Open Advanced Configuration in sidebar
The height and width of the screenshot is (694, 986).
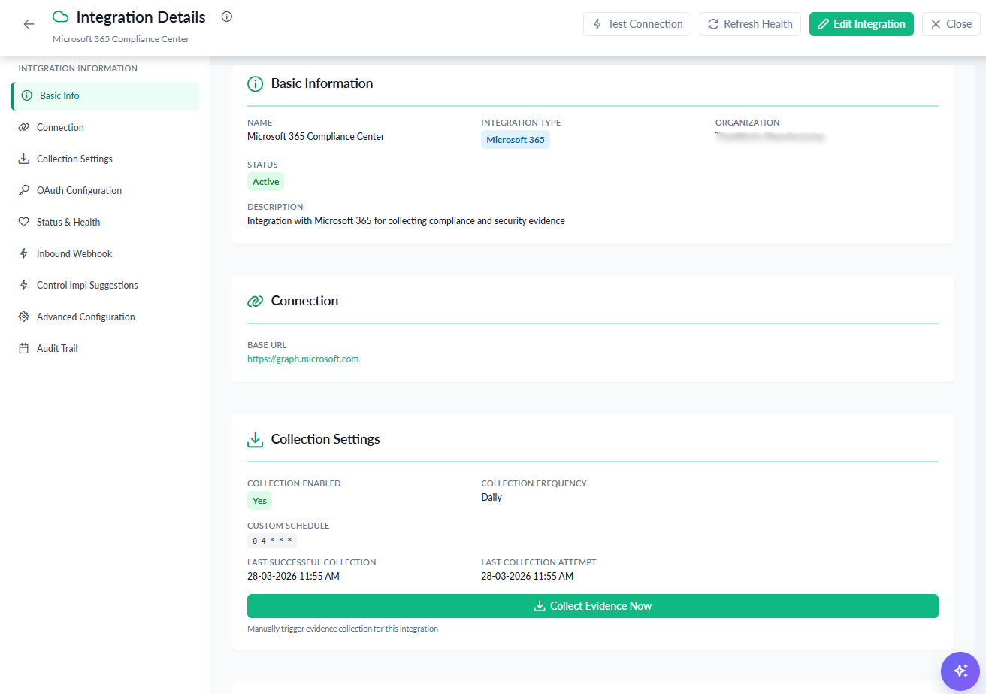[105, 317]
